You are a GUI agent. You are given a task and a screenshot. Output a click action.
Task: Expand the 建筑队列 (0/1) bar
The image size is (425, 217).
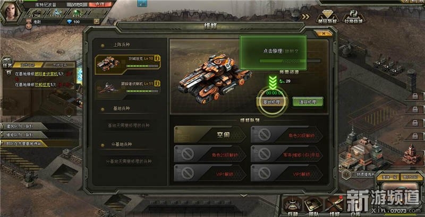(24, 126)
